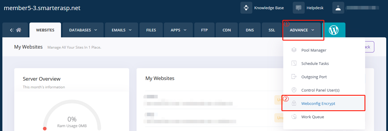The width and height of the screenshot is (388, 131).
Task: Open the SSL tab
Action: tap(272, 30)
